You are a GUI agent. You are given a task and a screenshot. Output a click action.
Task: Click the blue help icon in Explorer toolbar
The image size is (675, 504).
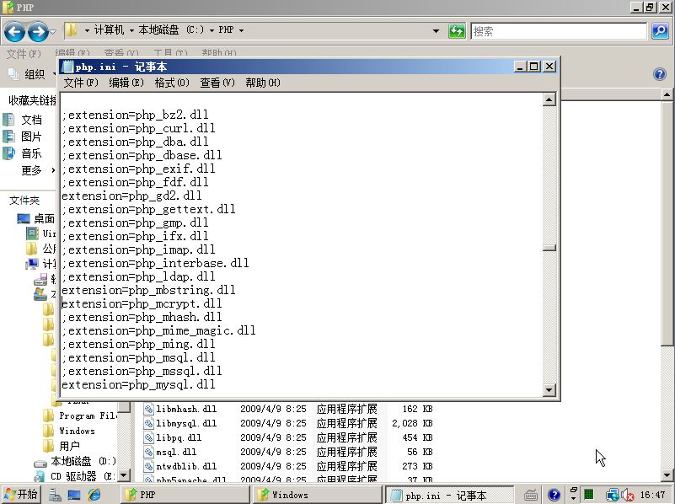[660, 74]
